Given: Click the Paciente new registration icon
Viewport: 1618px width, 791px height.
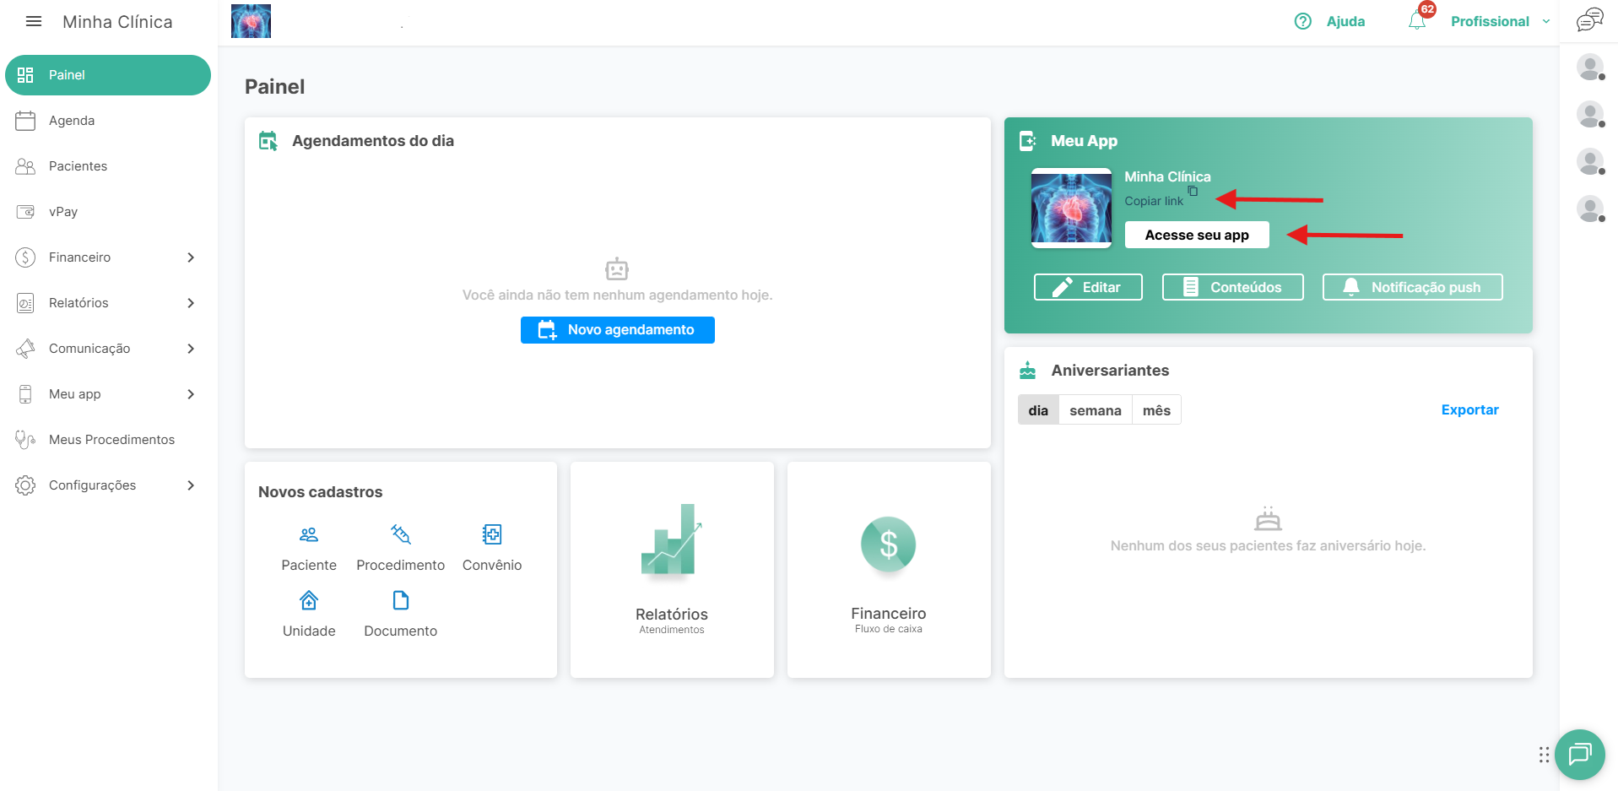Looking at the screenshot, I should point(309,534).
